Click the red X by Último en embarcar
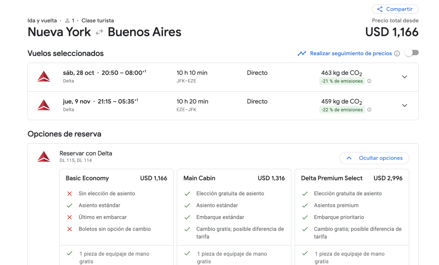The width and height of the screenshot is (439, 265). (70, 217)
